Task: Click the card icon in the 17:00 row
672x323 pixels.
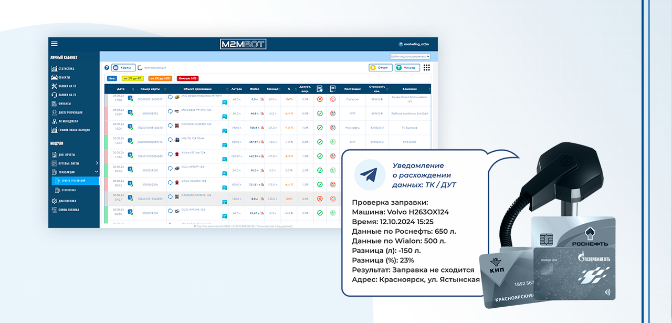Action: [x=130, y=98]
